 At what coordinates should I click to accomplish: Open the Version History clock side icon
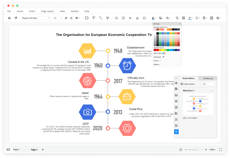pyautogui.click(x=176, y=132)
